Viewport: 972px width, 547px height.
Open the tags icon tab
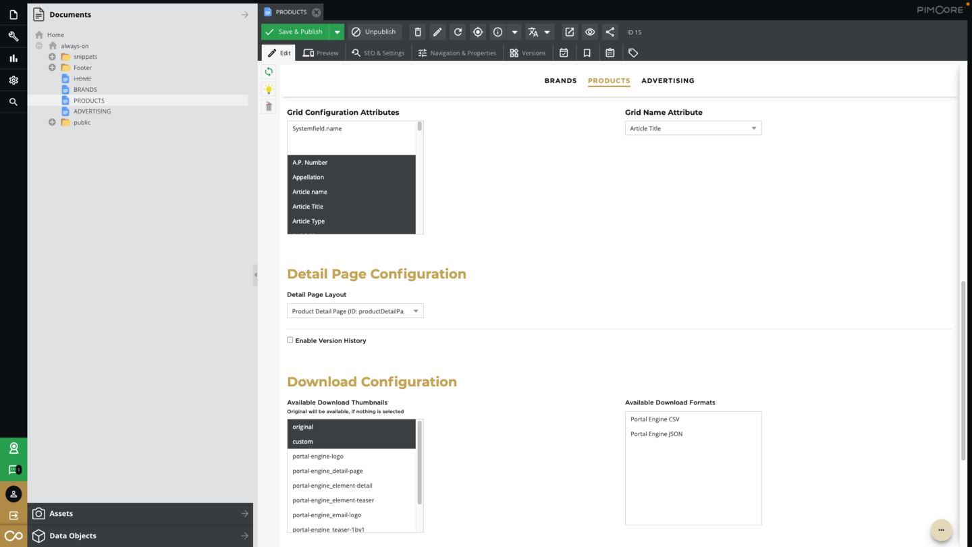click(633, 53)
